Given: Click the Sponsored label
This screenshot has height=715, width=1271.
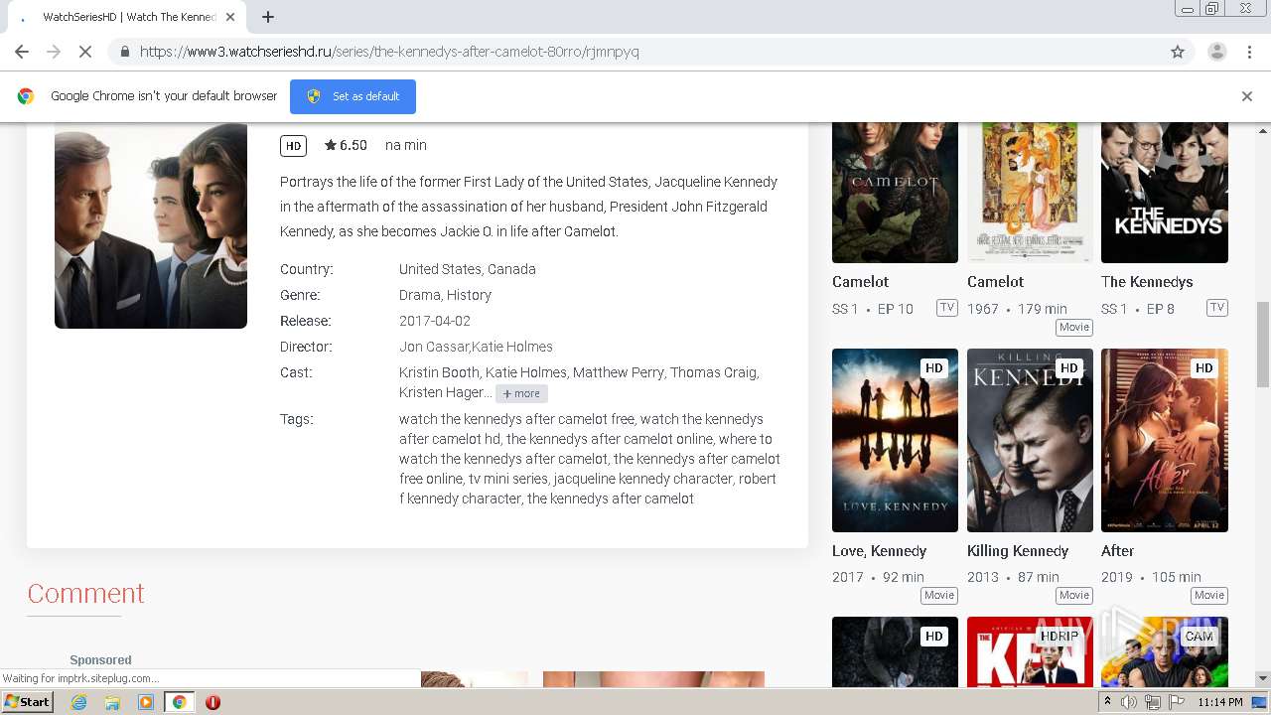Looking at the screenshot, I should tap(100, 659).
